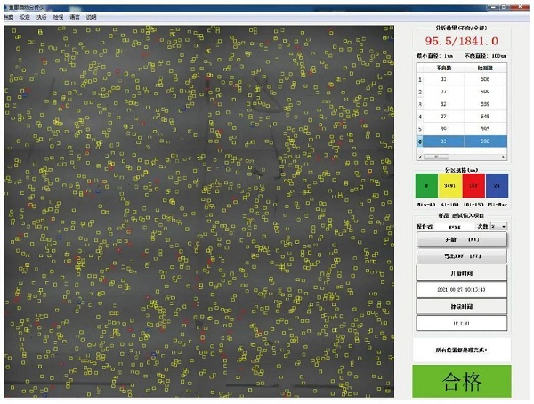Image resolution: width=534 pixels, height=404 pixels.
Task: Click the 导出PDF (F7) button
Action: [x=462, y=255]
